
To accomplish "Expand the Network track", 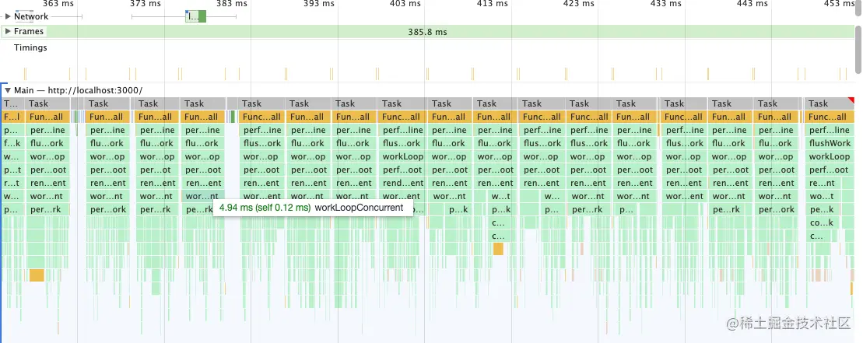I will (x=8, y=16).
